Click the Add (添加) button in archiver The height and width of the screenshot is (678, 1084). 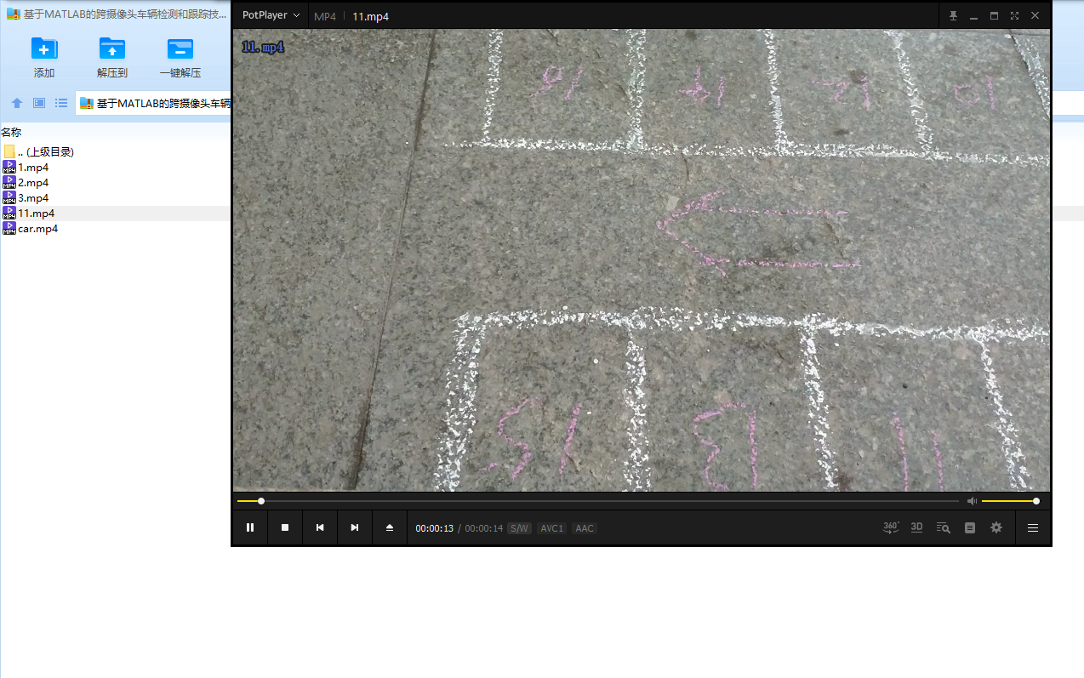44,58
